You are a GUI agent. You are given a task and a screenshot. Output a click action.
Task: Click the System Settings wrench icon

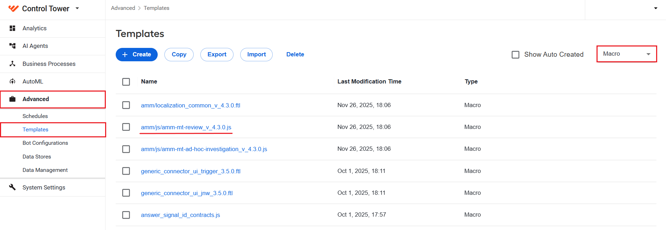point(12,187)
